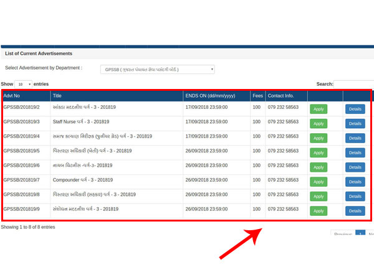Image resolution: width=374 pixels, height=280 pixels.
Task: Select the Advt No cell GPSSB/201819/5
Action: (x=21, y=151)
